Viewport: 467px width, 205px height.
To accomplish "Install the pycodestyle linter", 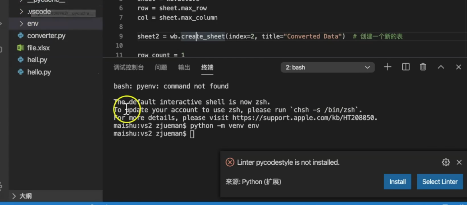I will point(397,181).
